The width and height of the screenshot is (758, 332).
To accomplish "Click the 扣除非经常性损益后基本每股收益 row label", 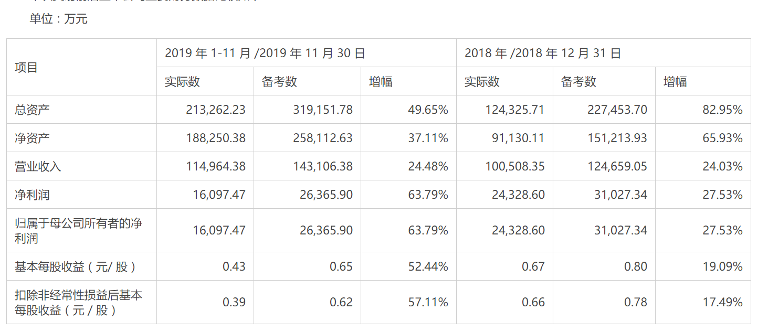I will click(78, 303).
